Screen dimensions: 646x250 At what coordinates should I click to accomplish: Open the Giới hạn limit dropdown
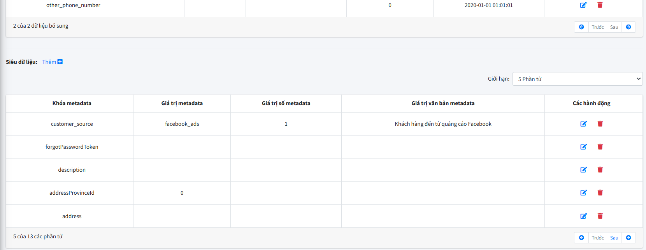578,79
